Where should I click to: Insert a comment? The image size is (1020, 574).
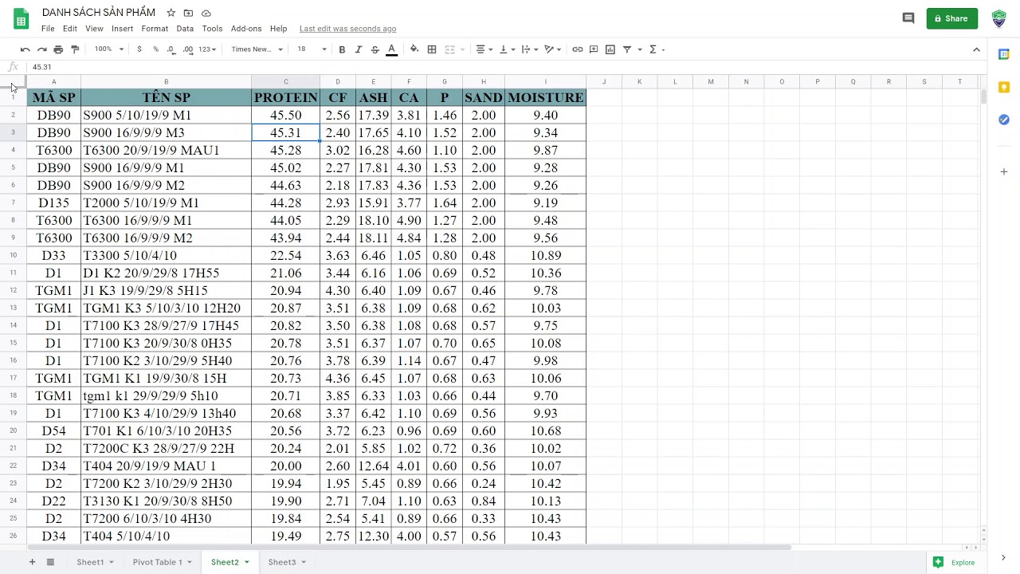[x=594, y=49]
